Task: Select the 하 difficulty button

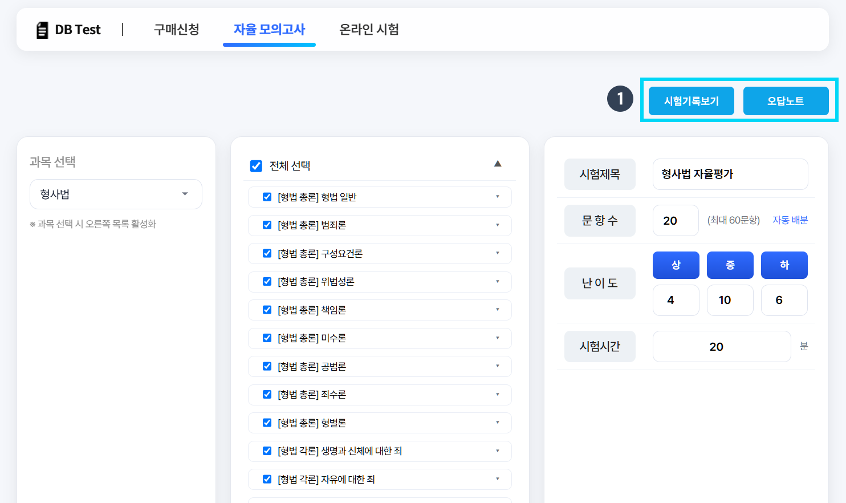Action: 784,265
